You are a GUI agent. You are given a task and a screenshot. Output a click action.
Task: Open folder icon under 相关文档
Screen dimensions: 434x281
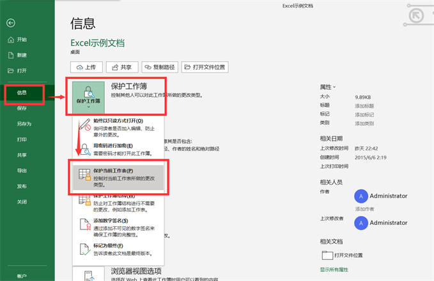pyautogui.click(x=327, y=255)
